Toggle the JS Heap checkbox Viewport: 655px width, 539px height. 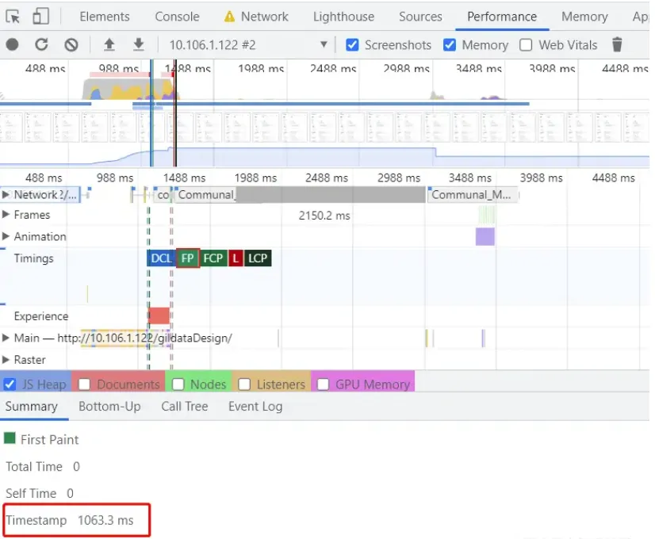(10, 384)
